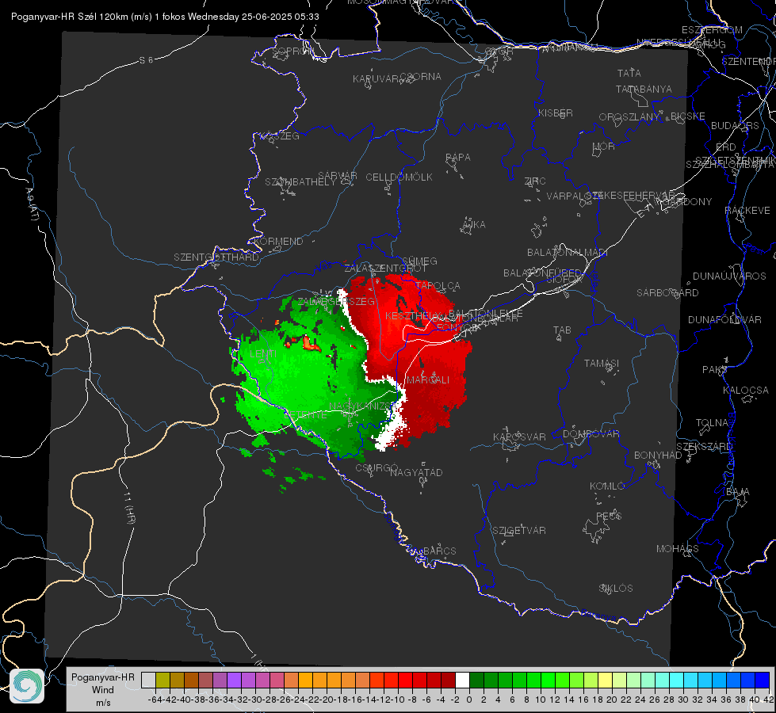Click the 'NAGYATAD' city label
Viewport: 776px width, 713px height.
(x=416, y=472)
